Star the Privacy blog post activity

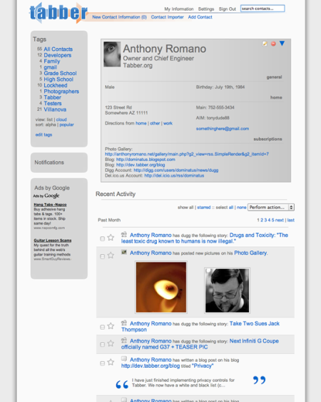click(111, 362)
